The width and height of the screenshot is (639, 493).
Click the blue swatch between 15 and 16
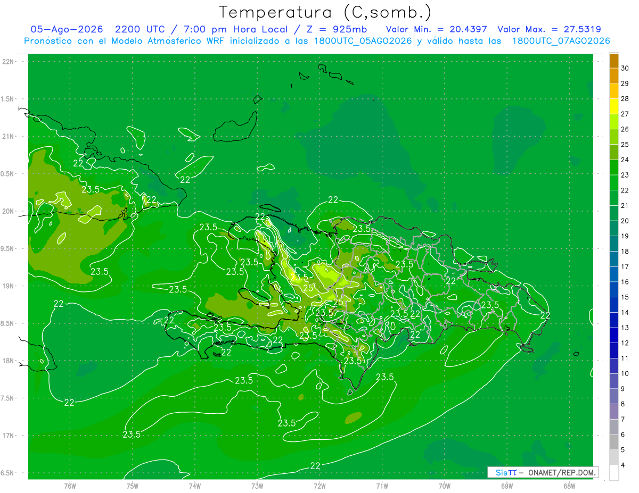point(614,290)
